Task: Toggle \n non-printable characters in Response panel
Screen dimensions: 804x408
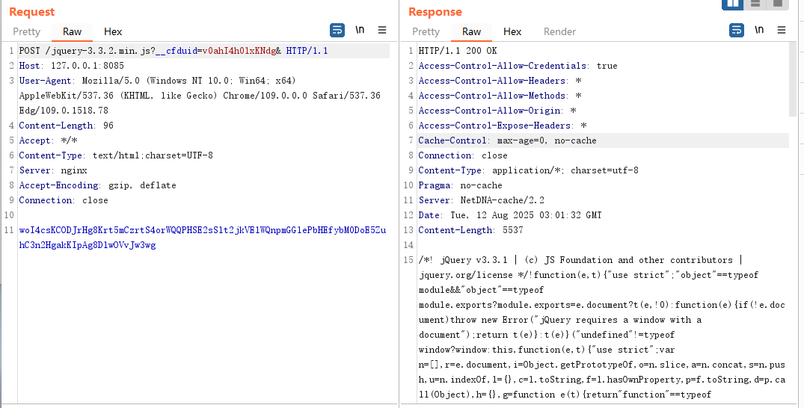Action: coord(759,30)
